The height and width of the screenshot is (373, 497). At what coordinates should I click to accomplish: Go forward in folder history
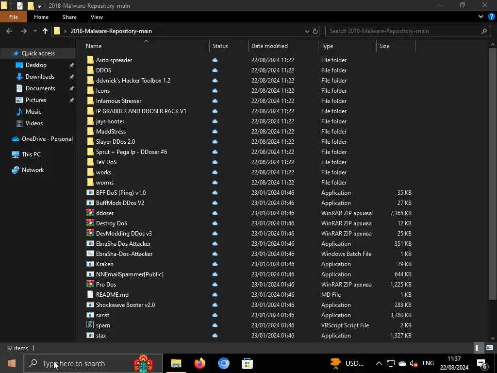click(x=23, y=31)
